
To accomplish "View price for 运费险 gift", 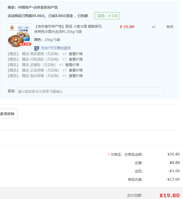I will pos(72,65).
